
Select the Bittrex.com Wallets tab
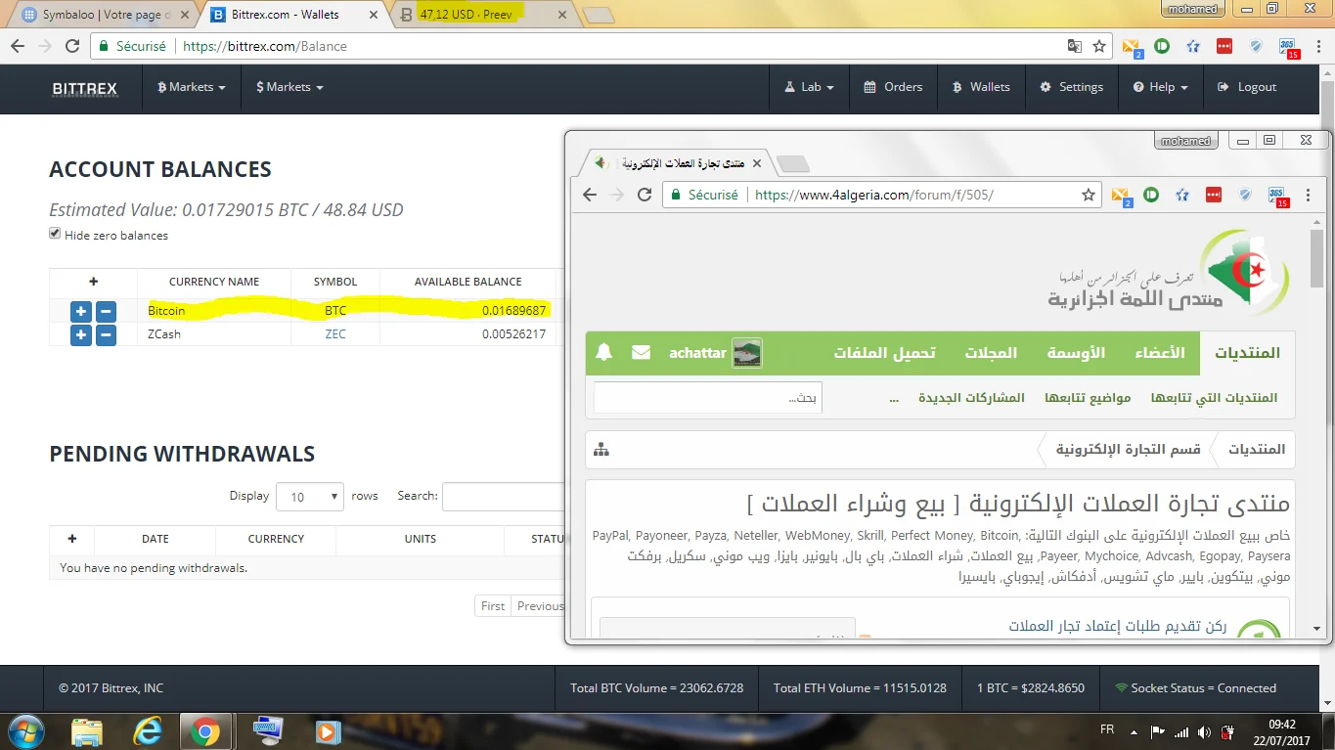pyautogui.click(x=296, y=15)
